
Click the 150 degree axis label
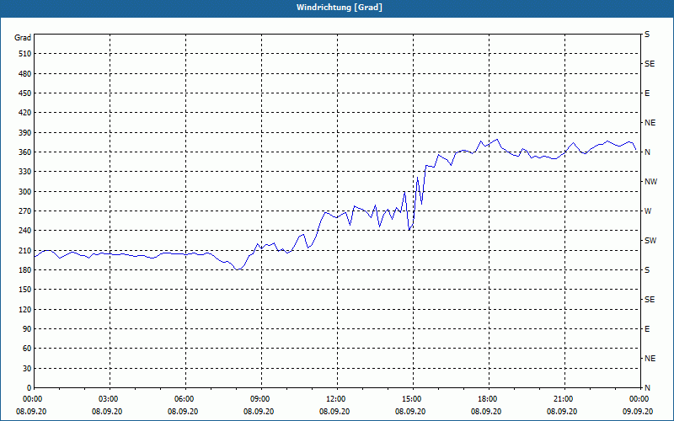(25, 290)
